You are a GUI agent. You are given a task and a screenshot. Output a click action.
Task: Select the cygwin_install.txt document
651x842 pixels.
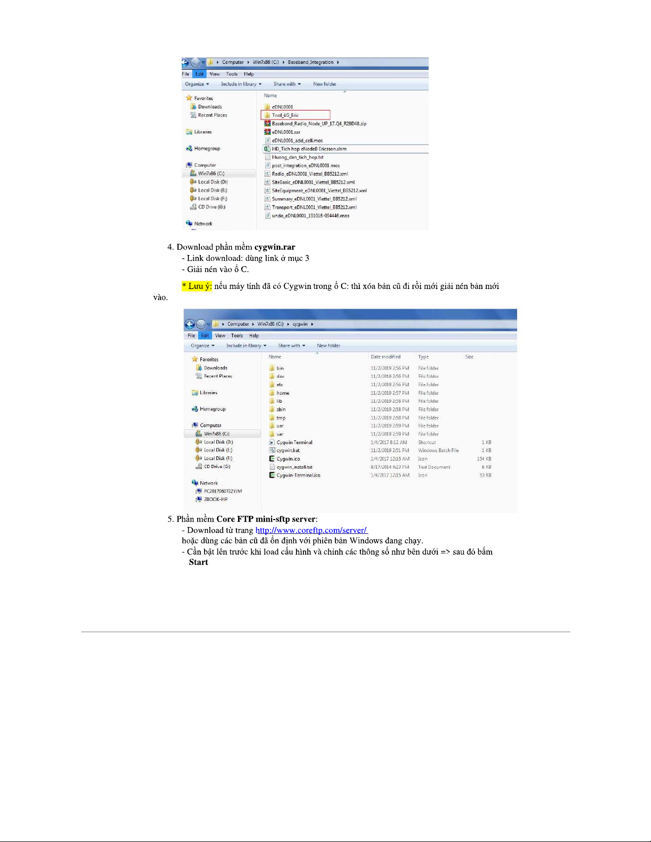point(294,467)
